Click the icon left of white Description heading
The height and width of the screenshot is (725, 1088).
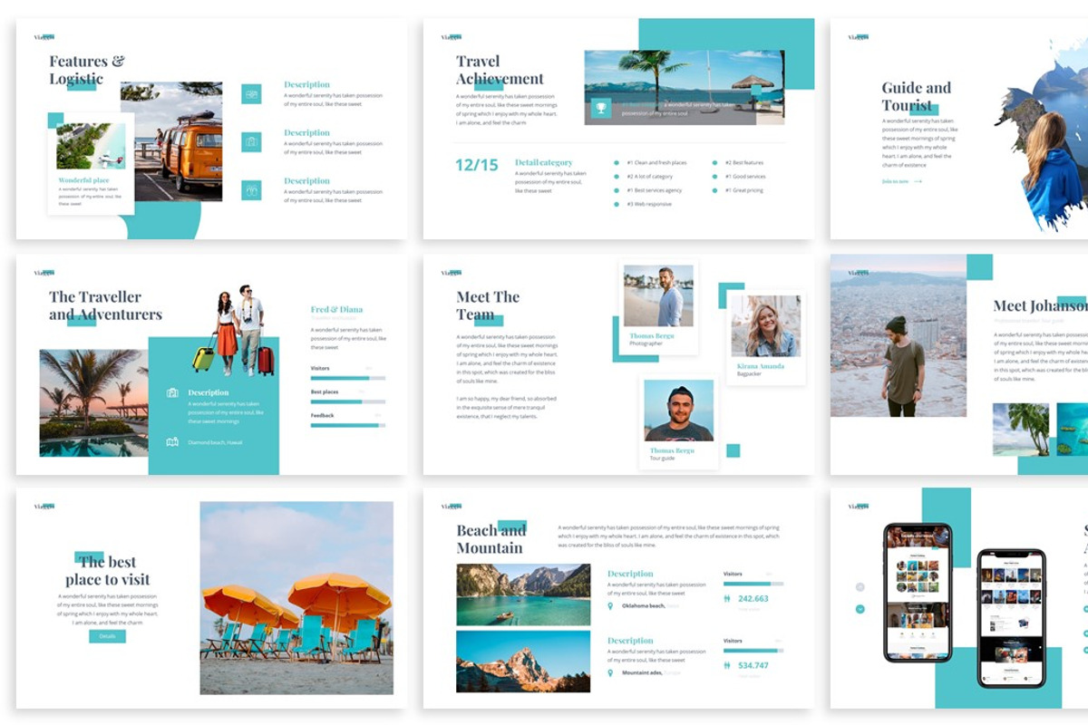point(172,392)
